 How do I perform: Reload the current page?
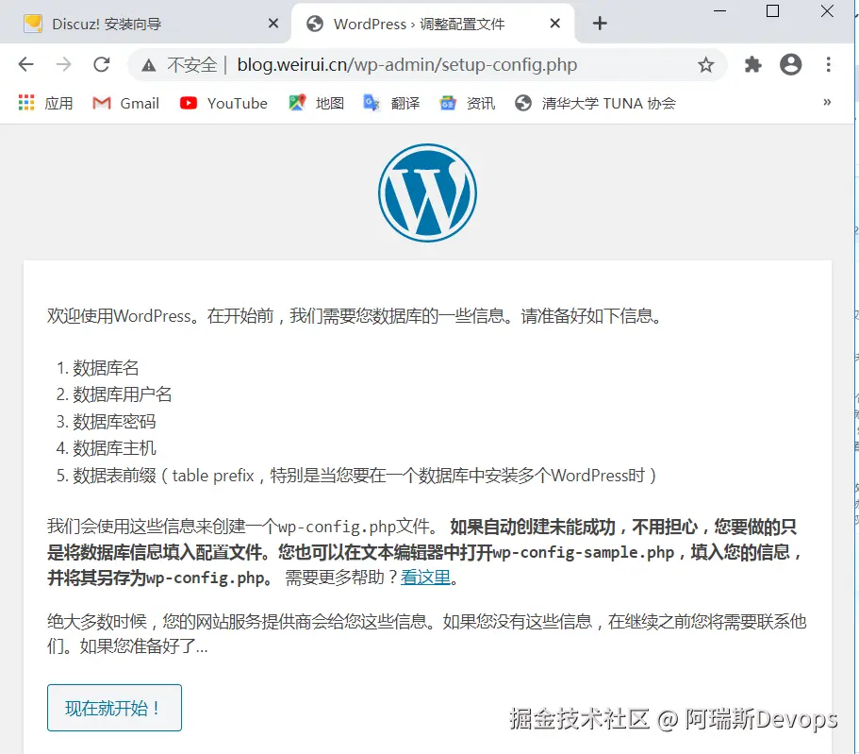pos(101,65)
